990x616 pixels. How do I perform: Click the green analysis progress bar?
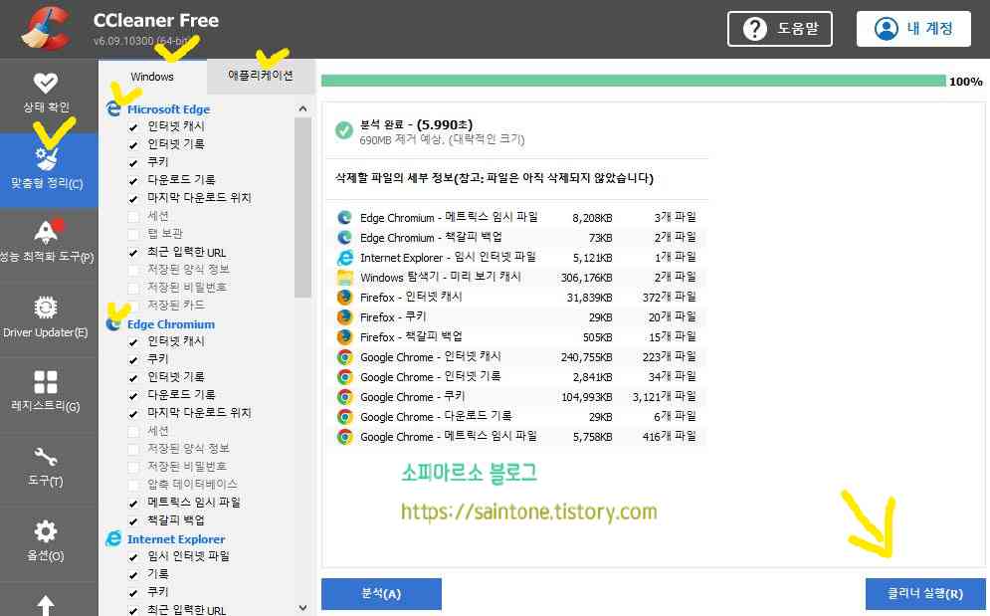tap(633, 81)
